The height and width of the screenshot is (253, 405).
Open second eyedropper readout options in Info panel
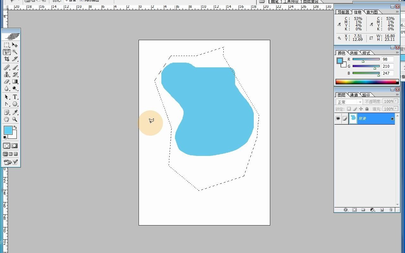(x=372, y=24)
